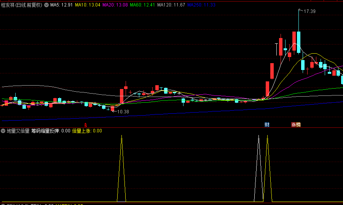Click the MA20: 13.08 label
This screenshot has width=343, height=205.
115,5
